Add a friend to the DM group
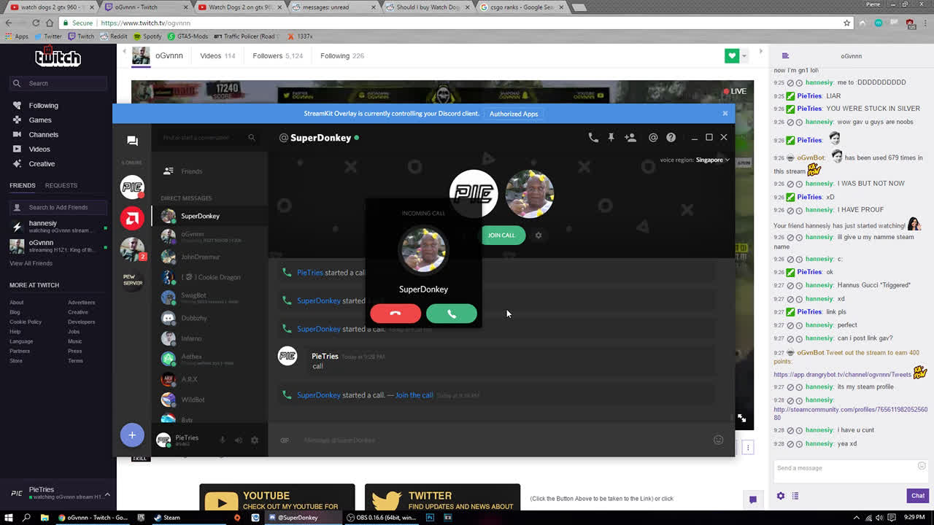The height and width of the screenshot is (525, 934). click(x=630, y=137)
